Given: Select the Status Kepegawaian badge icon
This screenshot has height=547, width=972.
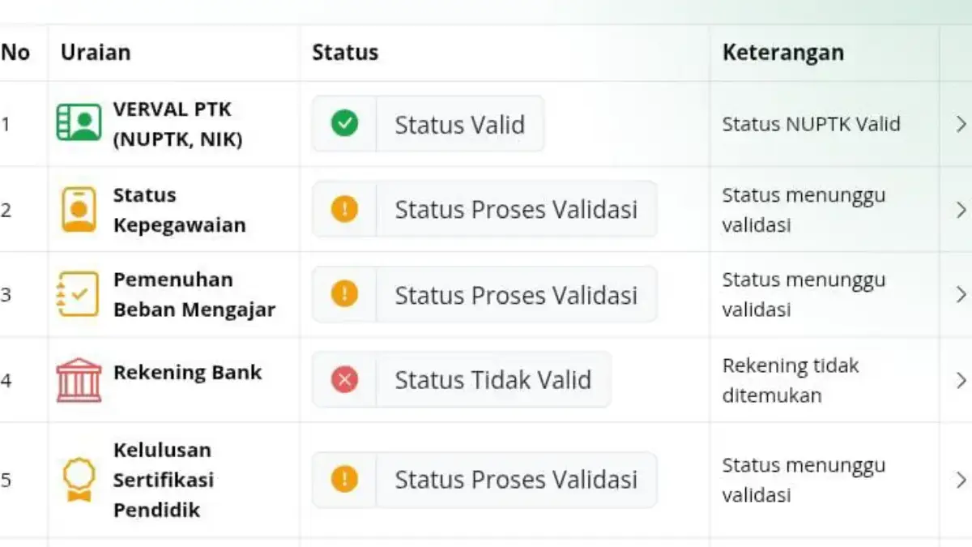Looking at the screenshot, I should [78, 208].
